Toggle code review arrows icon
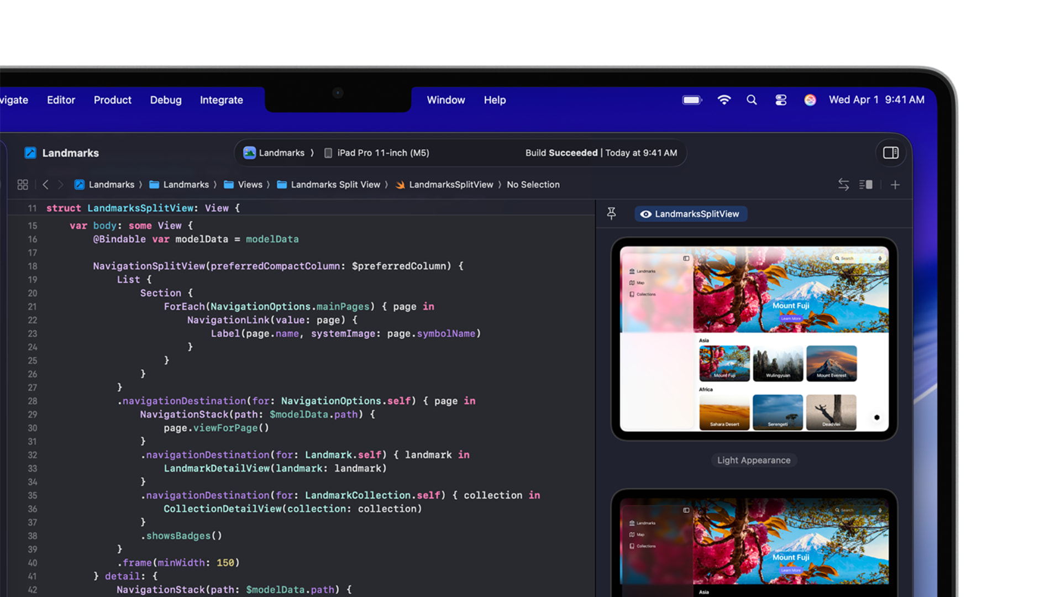The height and width of the screenshot is (597, 1061). pos(843,185)
